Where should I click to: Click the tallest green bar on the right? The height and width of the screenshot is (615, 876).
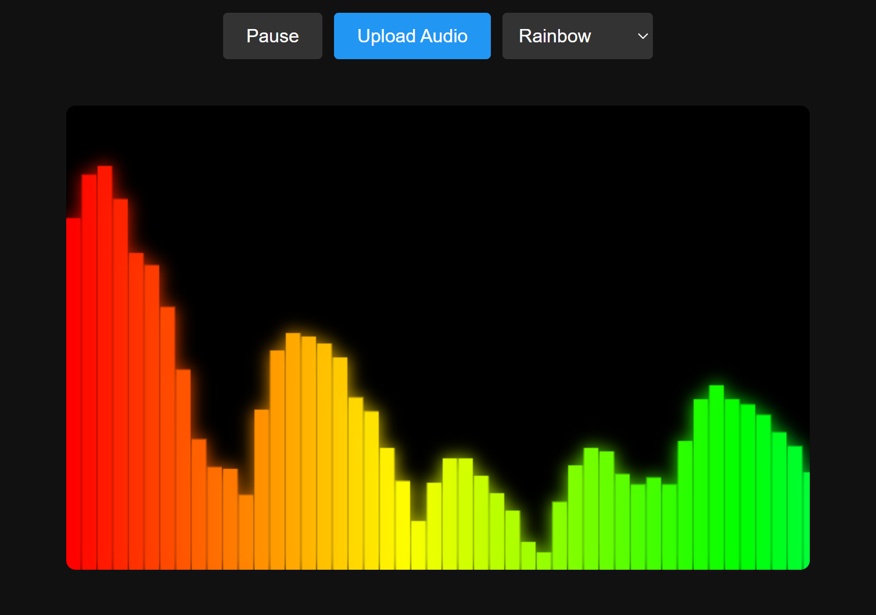[x=717, y=464]
